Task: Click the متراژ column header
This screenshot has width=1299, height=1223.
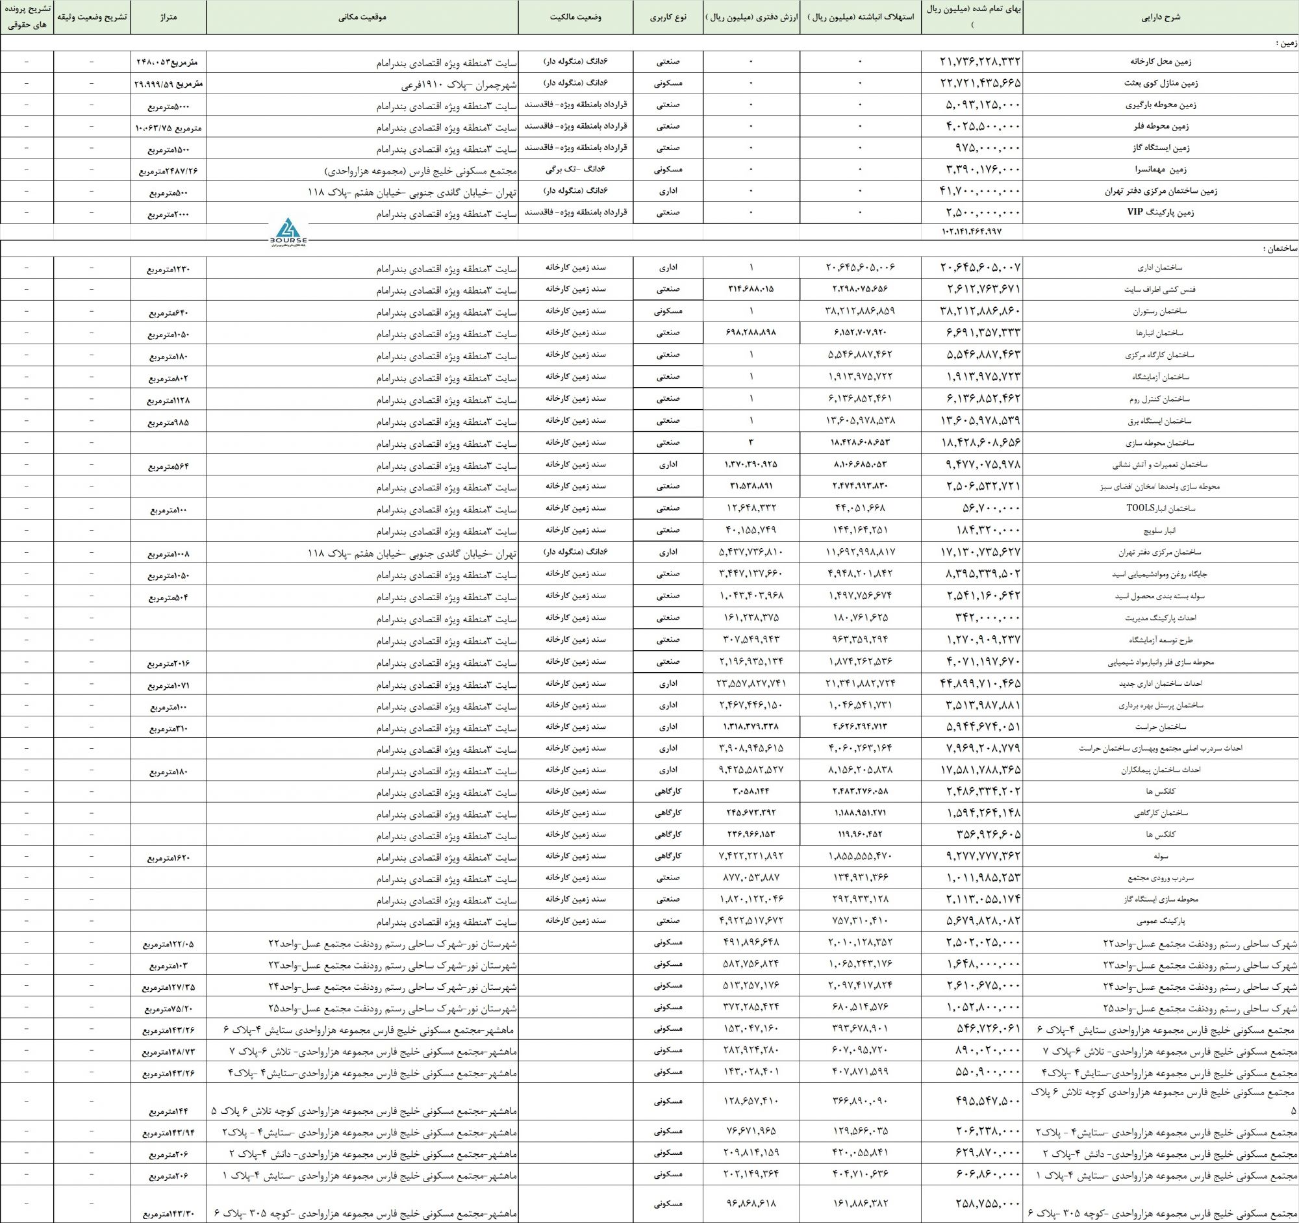Action: (168, 18)
